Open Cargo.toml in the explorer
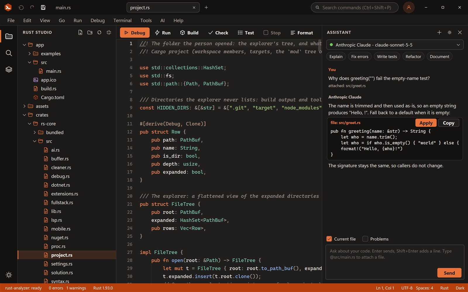The height and width of the screenshot is (292, 468). point(53,98)
